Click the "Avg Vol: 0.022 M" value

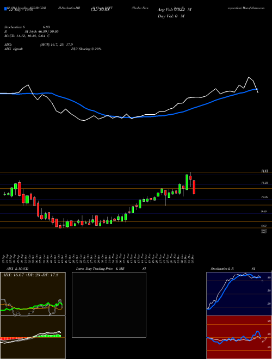[175, 10]
